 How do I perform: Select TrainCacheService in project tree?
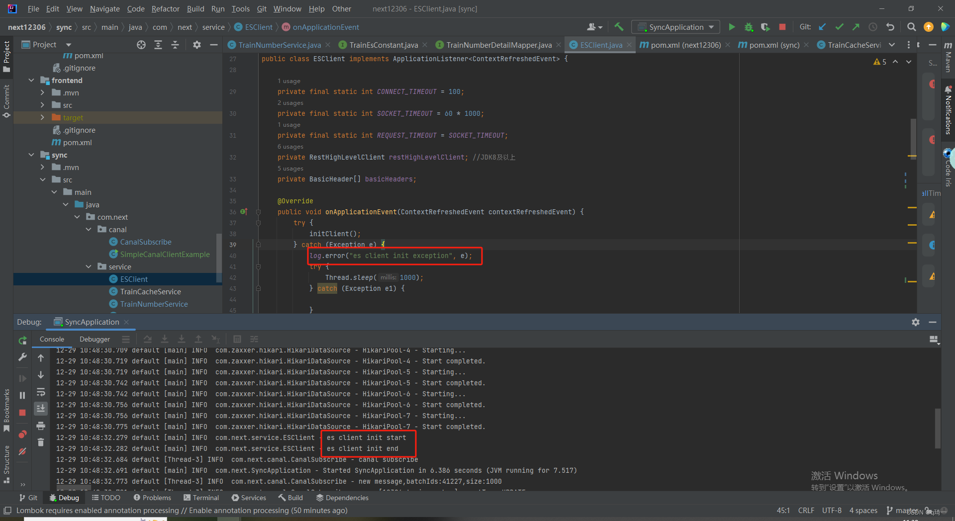(150, 291)
